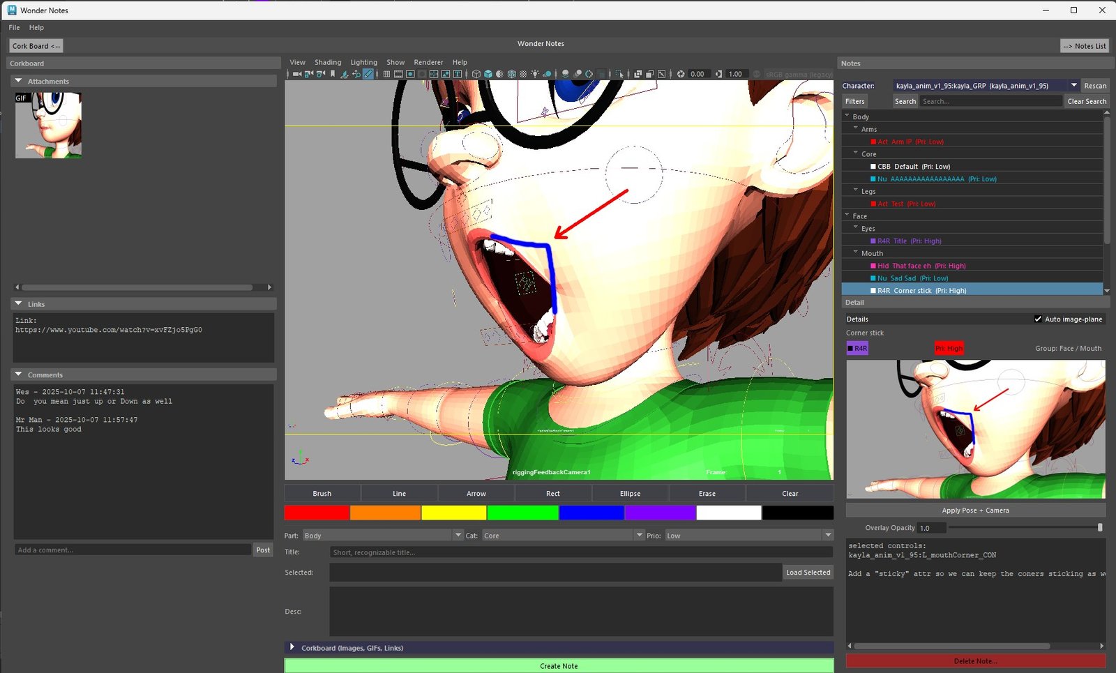Enable shadows icon in the viewport toolbar
The width and height of the screenshot is (1116, 673).
tap(548, 74)
